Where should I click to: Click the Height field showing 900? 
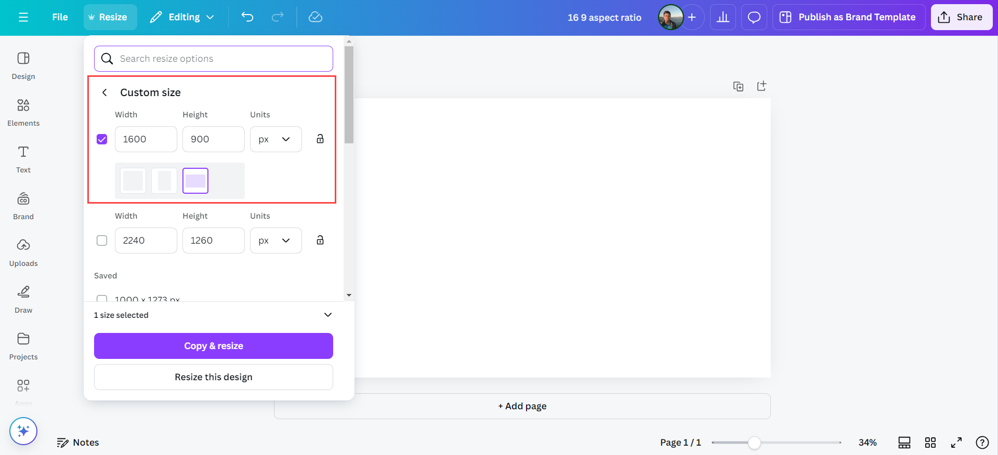point(214,139)
